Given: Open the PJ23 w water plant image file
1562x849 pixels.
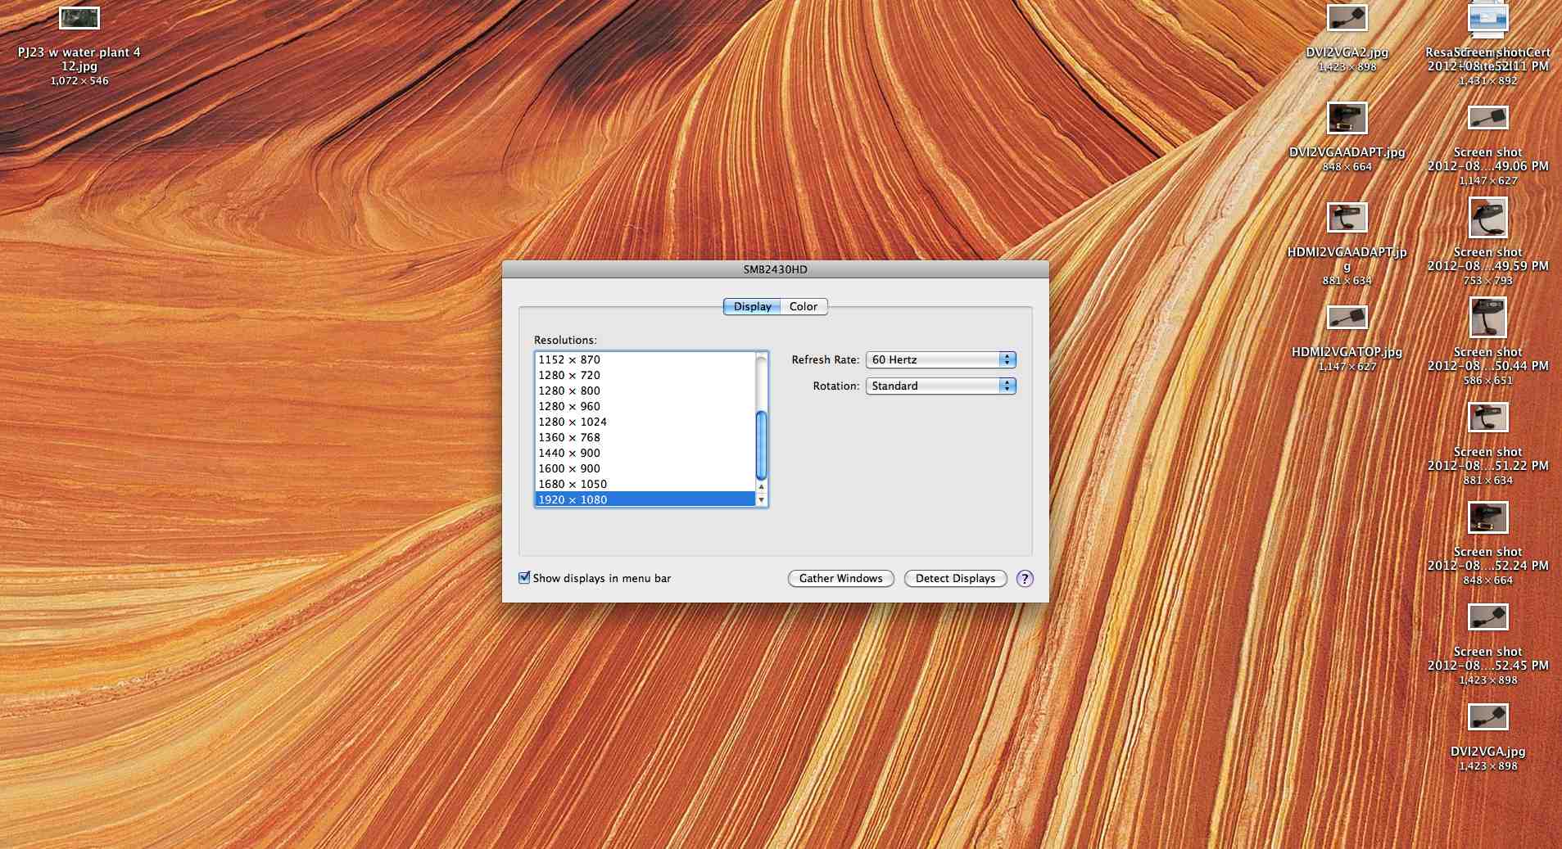Looking at the screenshot, I should click(x=79, y=19).
